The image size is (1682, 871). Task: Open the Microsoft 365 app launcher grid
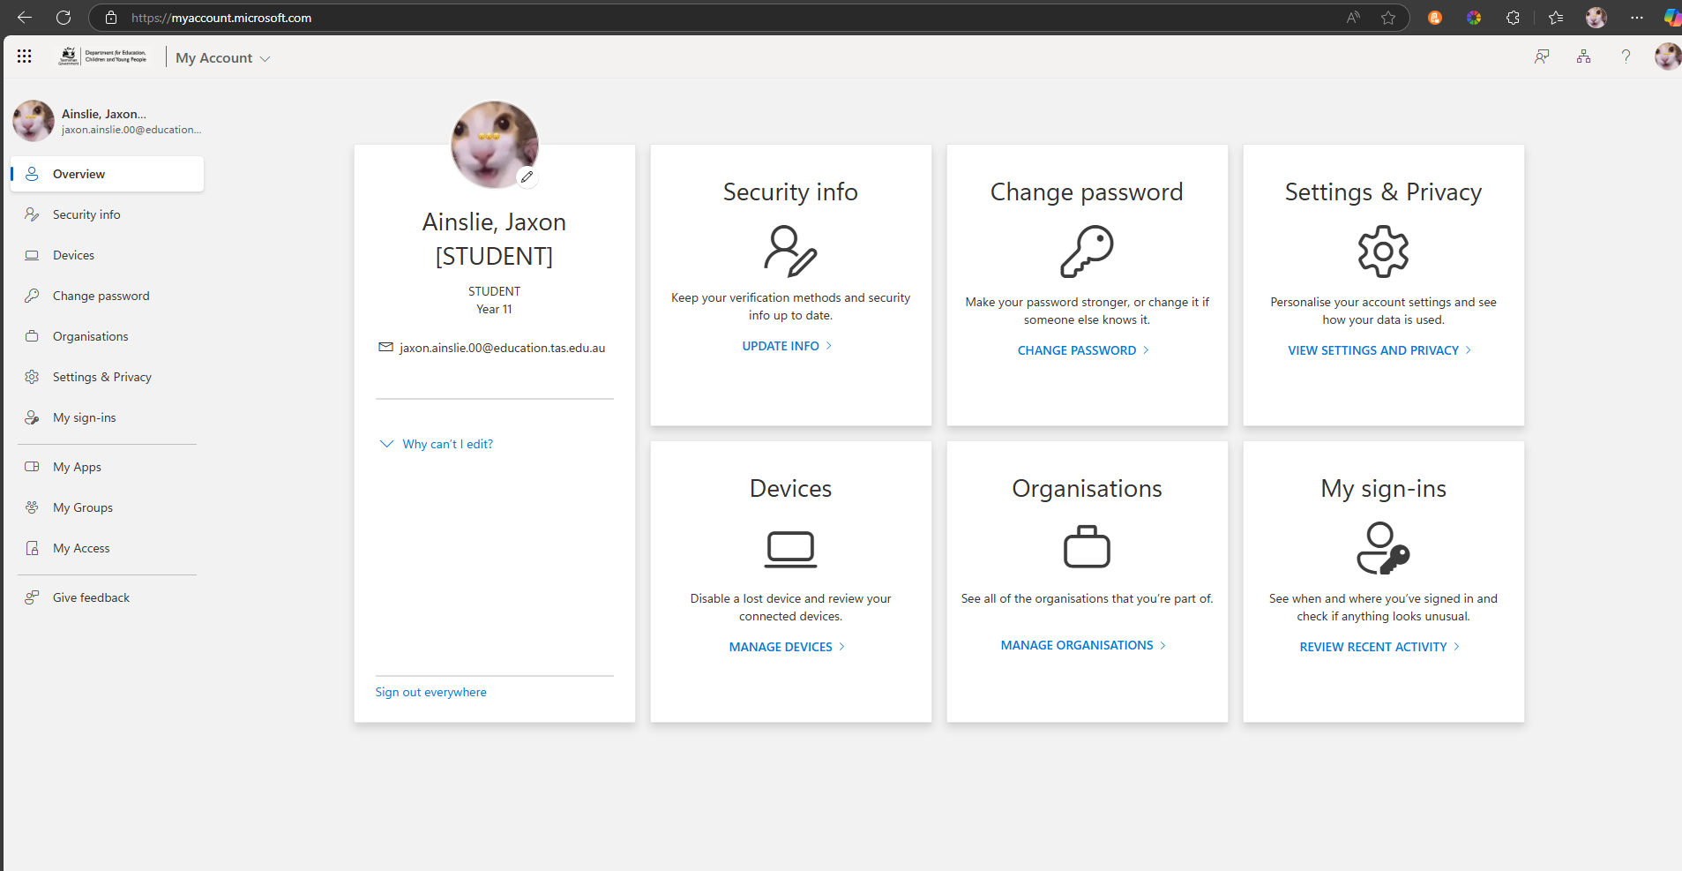(x=24, y=56)
